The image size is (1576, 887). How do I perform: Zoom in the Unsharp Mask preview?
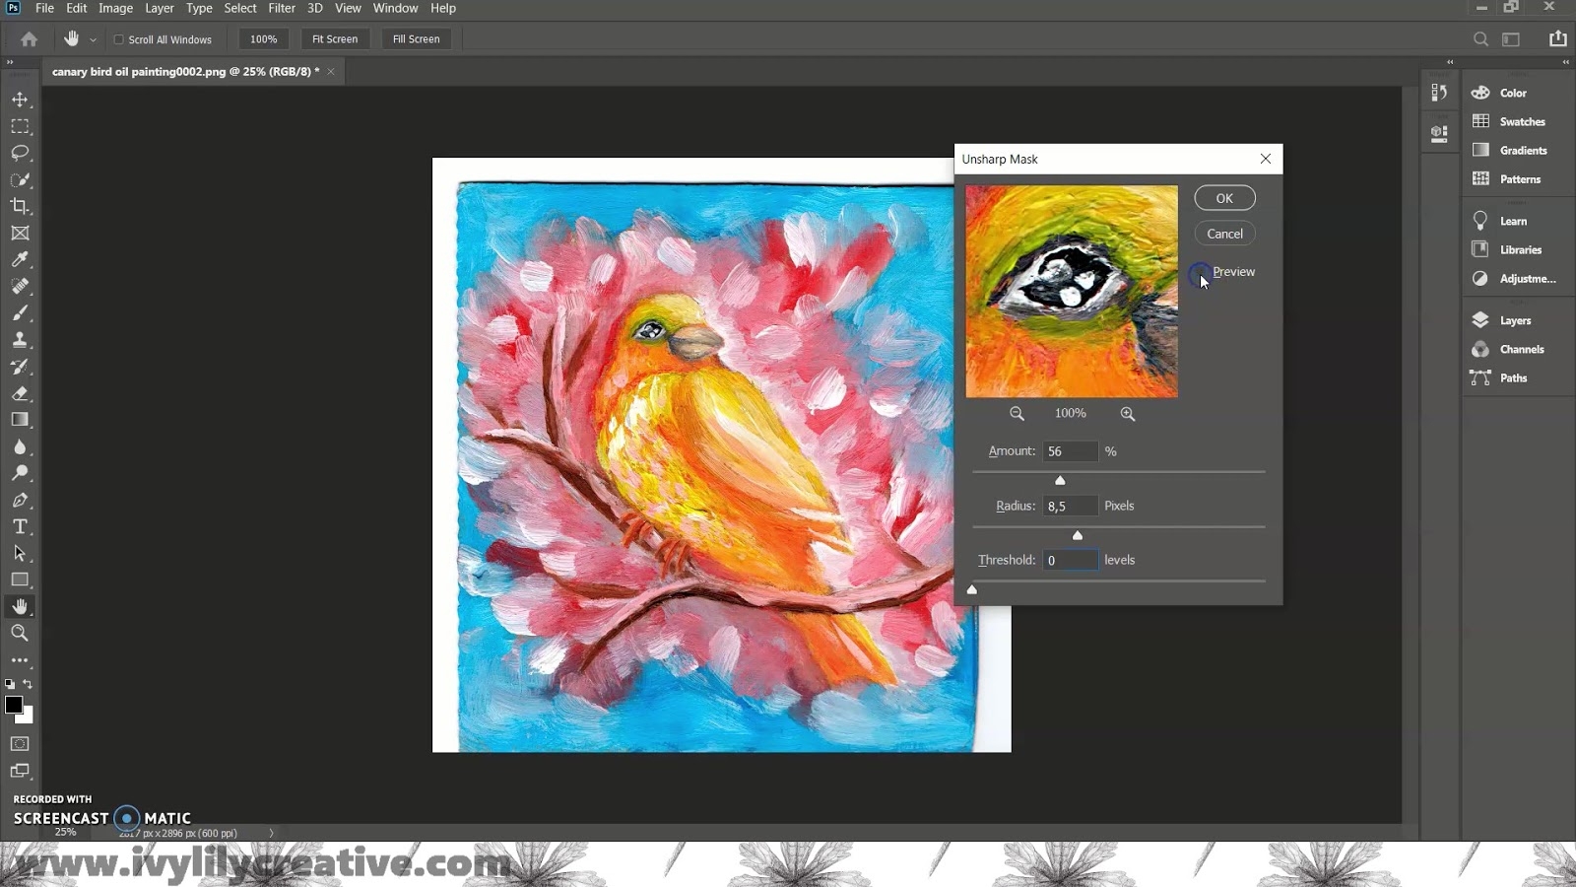coord(1128,414)
